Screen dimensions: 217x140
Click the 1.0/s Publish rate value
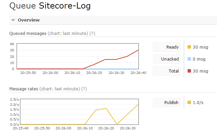[198, 102]
